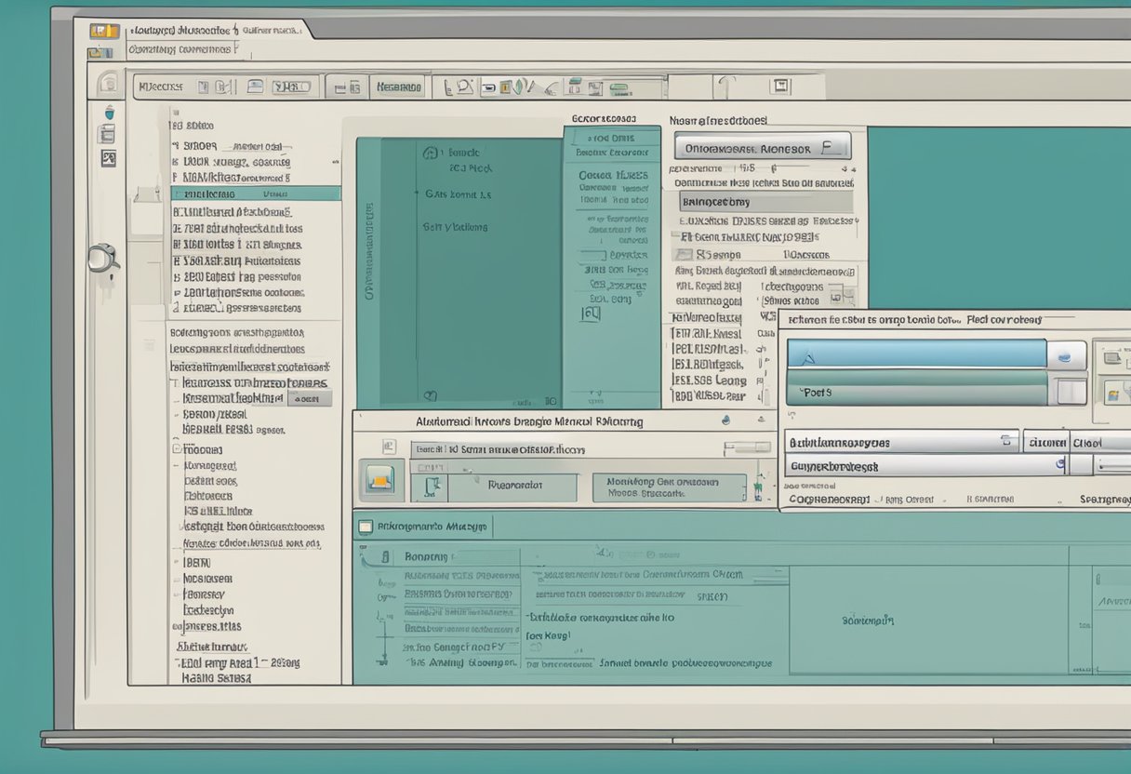Toggle the white square box beside the Poets field
1131x774 pixels.
pyautogui.click(x=1071, y=391)
